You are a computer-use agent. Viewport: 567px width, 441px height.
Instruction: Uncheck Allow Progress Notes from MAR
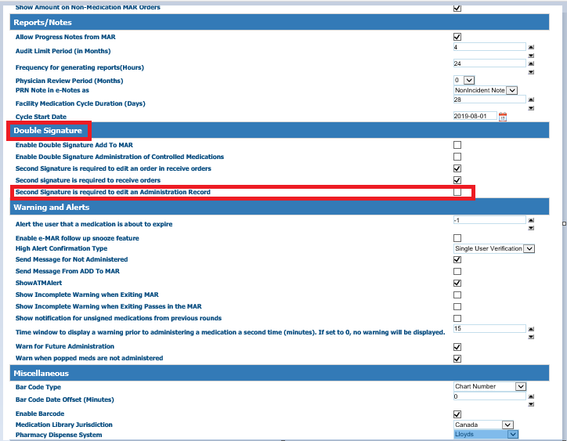coord(457,37)
